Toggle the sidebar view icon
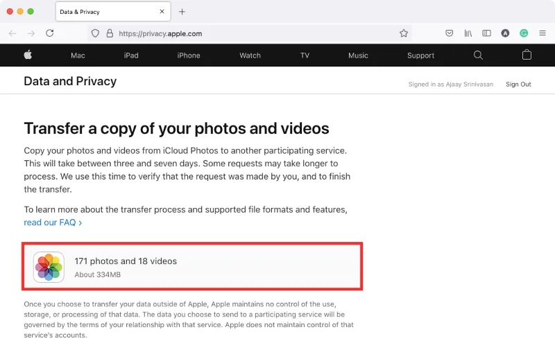Viewport: 555px width, 350px height. (487, 33)
